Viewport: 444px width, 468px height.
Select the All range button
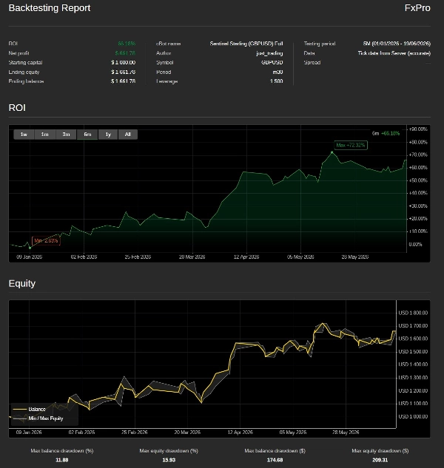point(128,135)
